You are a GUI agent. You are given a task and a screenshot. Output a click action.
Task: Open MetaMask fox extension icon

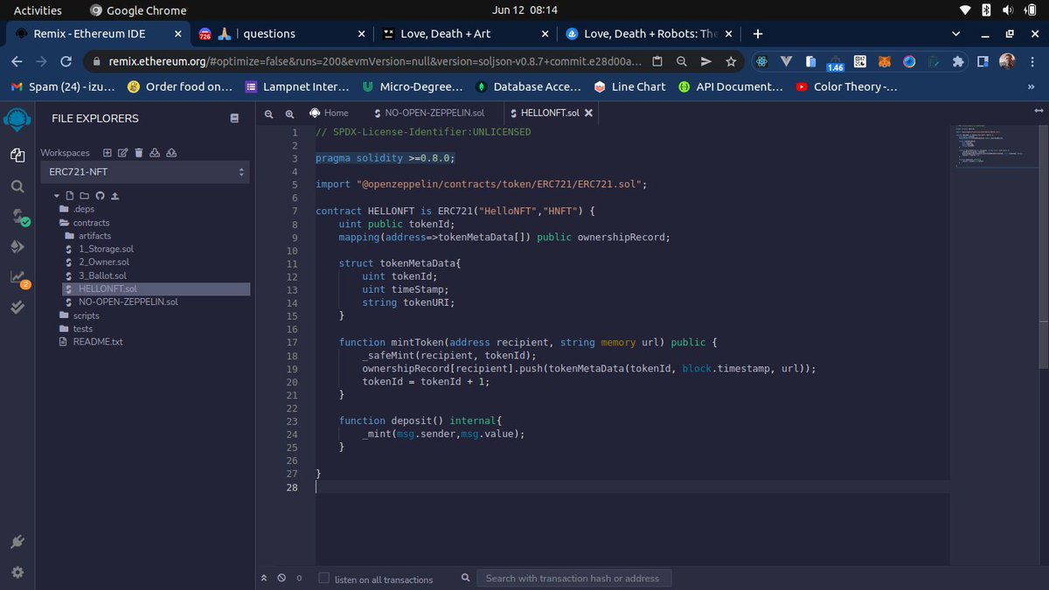[885, 62]
